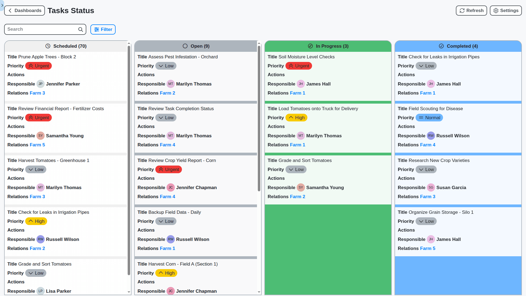Click the back chevron next to Dashboards

10,10
